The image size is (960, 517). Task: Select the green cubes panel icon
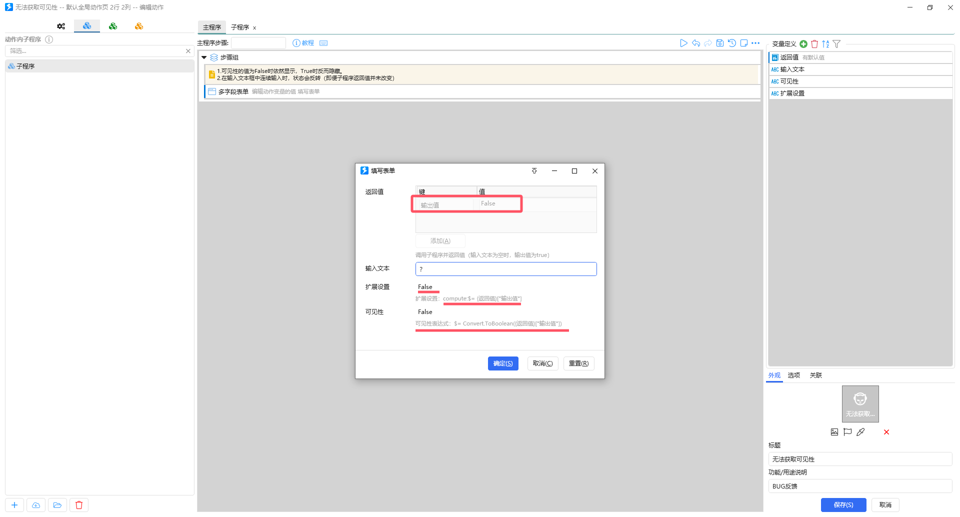click(113, 26)
